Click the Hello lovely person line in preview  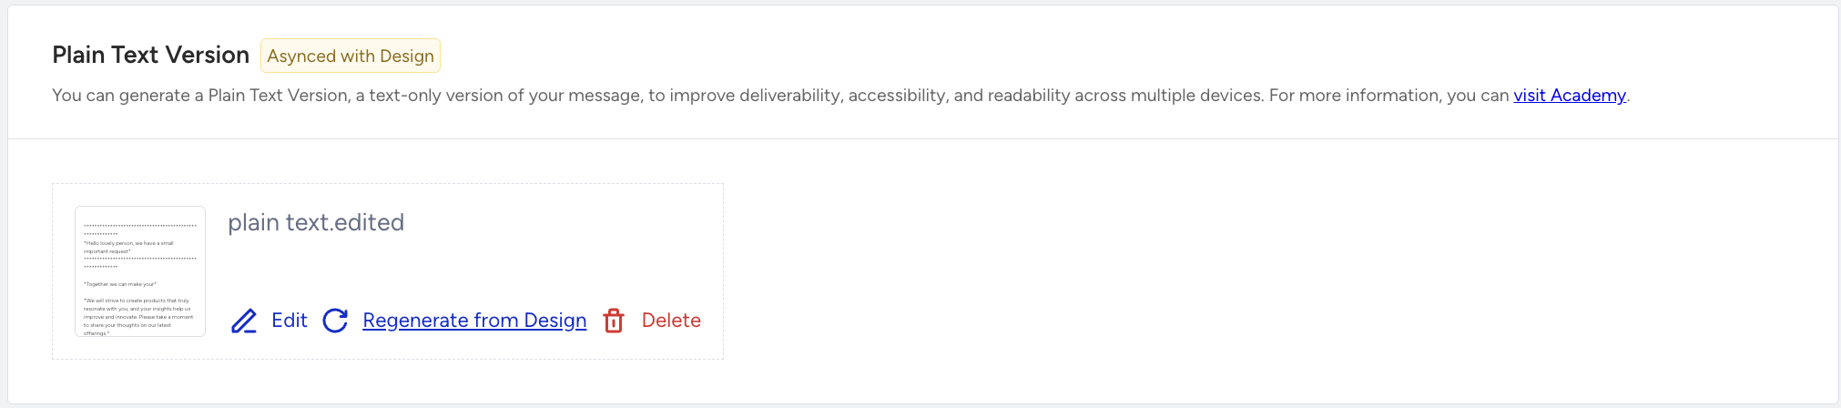tap(128, 247)
